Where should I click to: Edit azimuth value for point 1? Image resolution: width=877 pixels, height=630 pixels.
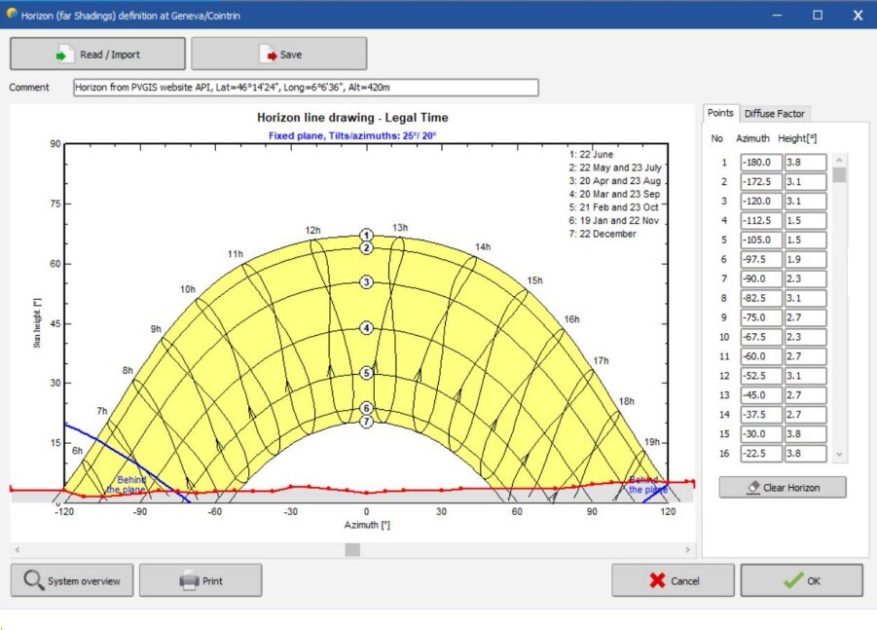(x=760, y=163)
